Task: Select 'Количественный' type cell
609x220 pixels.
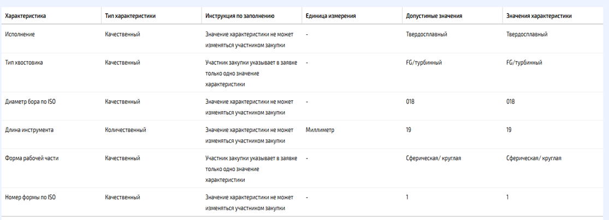Action: click(x=126, y=130)
